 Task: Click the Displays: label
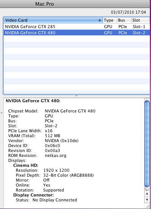pyautogui.click(x=17, y=160)
